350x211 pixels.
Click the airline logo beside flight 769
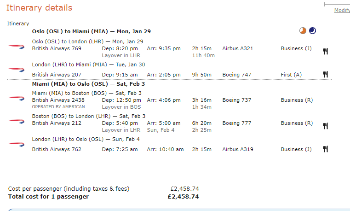click(x=16, y=47)
